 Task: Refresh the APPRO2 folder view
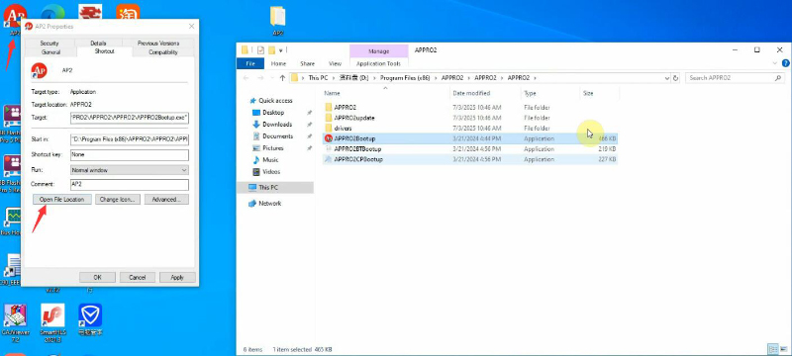(676, 78)
